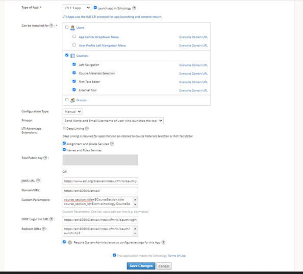Open help icon beside Deep Linking
Screen dimensions: 303x274
(x=87, y=129)
